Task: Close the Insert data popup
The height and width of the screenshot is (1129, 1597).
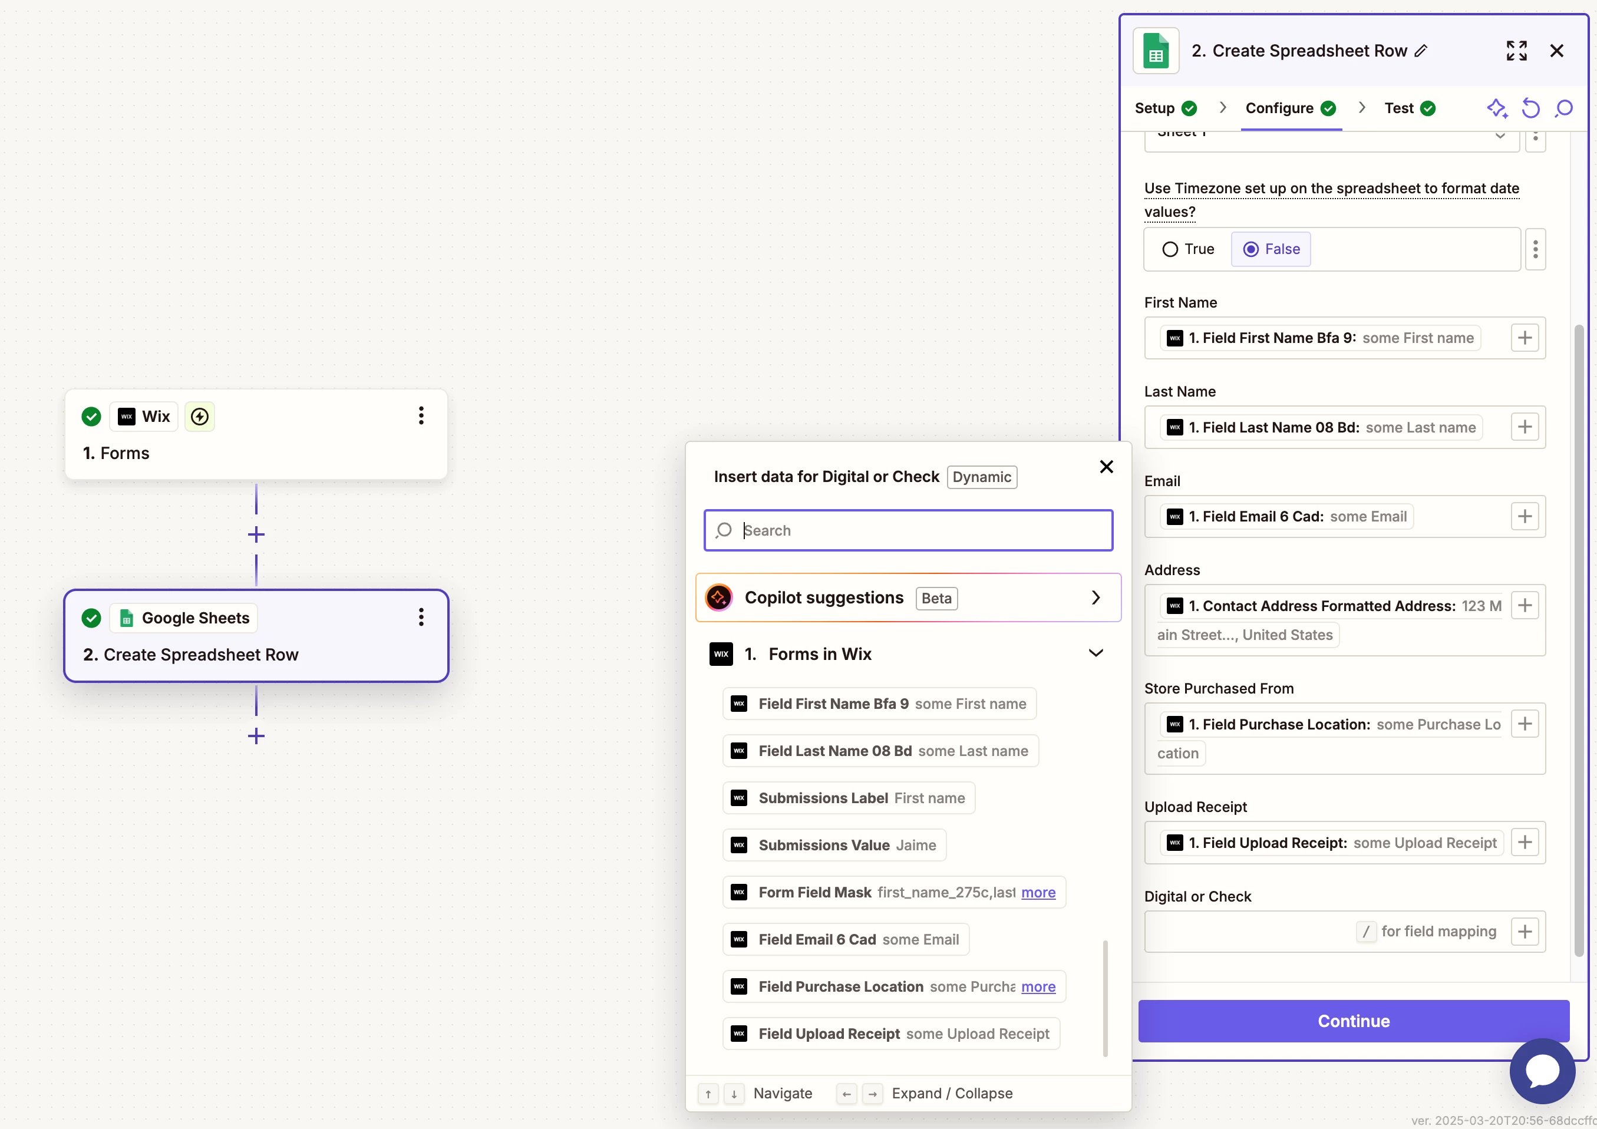Action: click(x=1106, y=467)
